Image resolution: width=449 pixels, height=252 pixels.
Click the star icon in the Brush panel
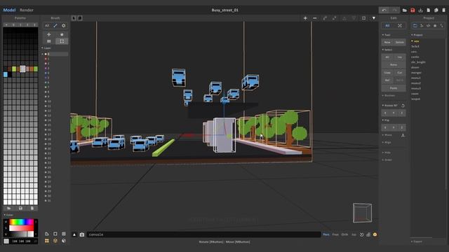click(62, 34)
